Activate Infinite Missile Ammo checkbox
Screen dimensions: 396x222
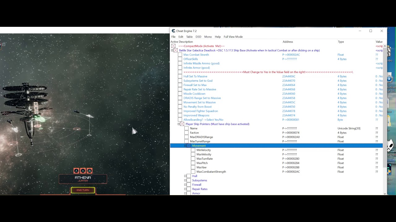pyautogui.click(x=180, y=63)
